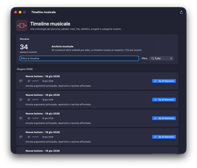Click graduation cap icon left of first lesson card

(21, 81)
